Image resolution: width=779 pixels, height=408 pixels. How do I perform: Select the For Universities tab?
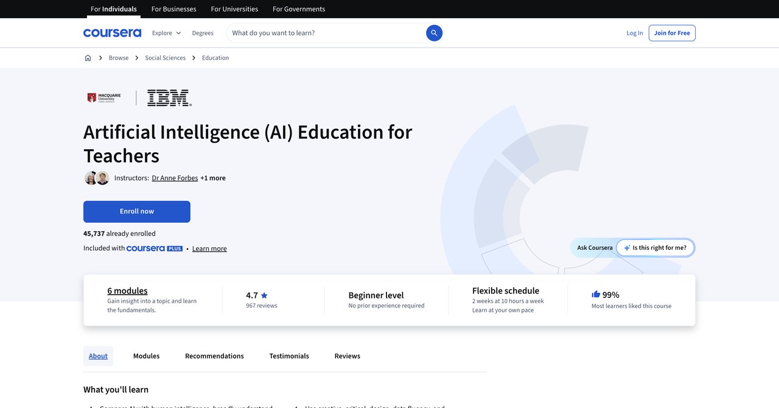point(234,9)
